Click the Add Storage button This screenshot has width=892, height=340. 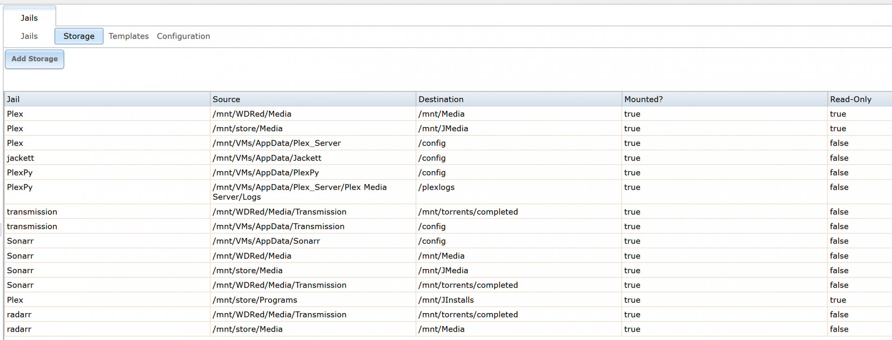pos(35,59)
